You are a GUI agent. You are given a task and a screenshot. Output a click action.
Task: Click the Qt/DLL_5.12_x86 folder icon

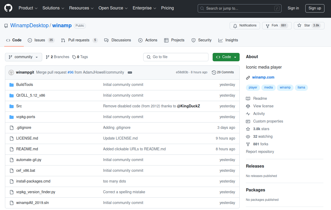point(12,96)
